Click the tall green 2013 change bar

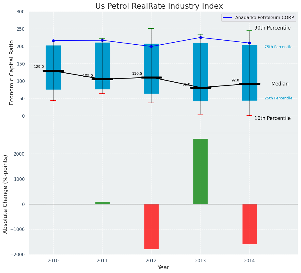tap(200, 171)
